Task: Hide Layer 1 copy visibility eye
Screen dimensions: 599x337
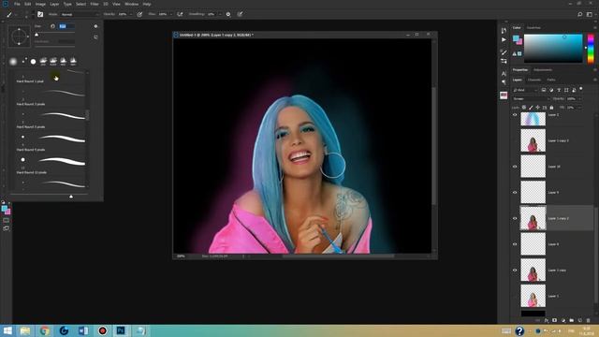Action: (x=515, y=271)
